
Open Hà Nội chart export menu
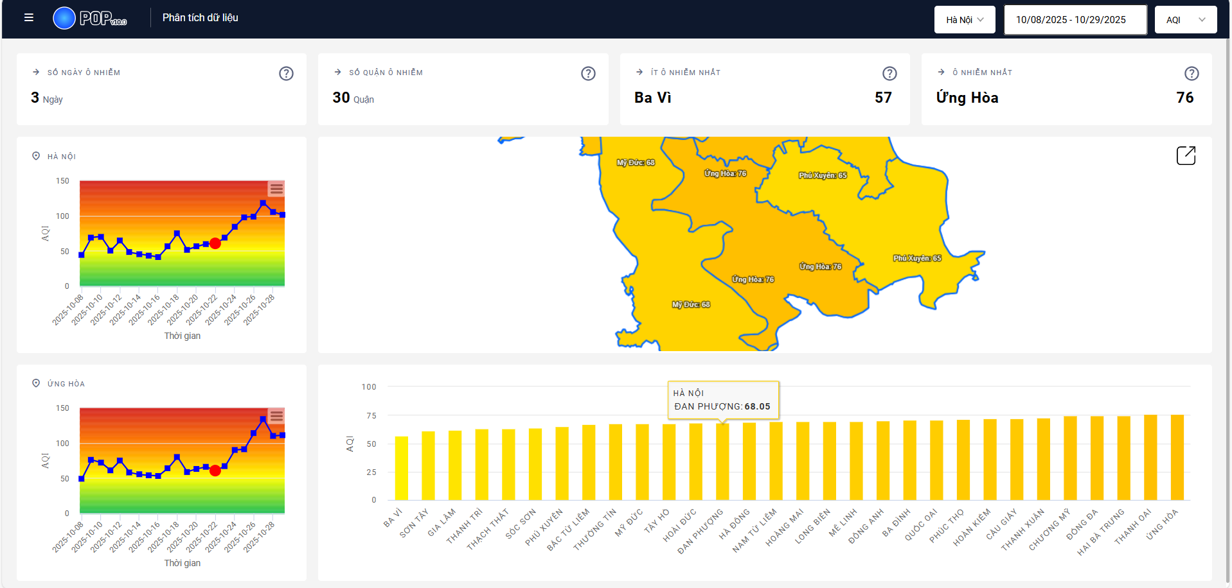(x=276, y=189)
